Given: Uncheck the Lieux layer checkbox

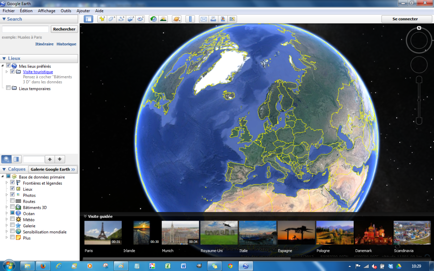Looking at the screenshot, I should click(x=12, y=189).
